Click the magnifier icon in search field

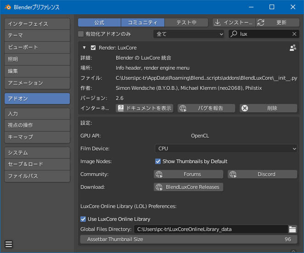(x=234, y=34)
